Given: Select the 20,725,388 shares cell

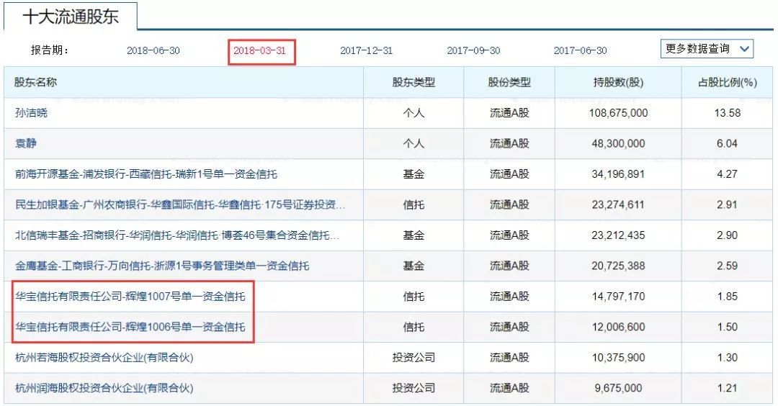Looking at the screenshot, I should point(618,266).
